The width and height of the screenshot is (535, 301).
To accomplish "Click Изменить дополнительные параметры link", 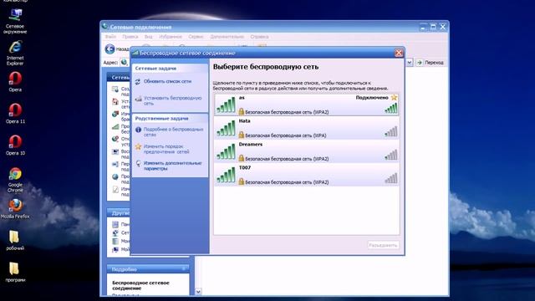I will 173,166.
